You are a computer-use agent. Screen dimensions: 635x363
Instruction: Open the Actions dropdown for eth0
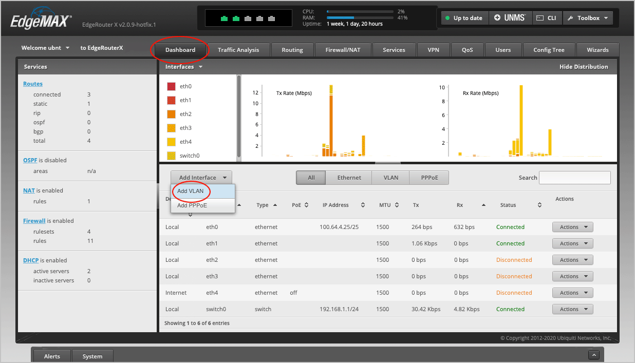click(x=572, y=227)
